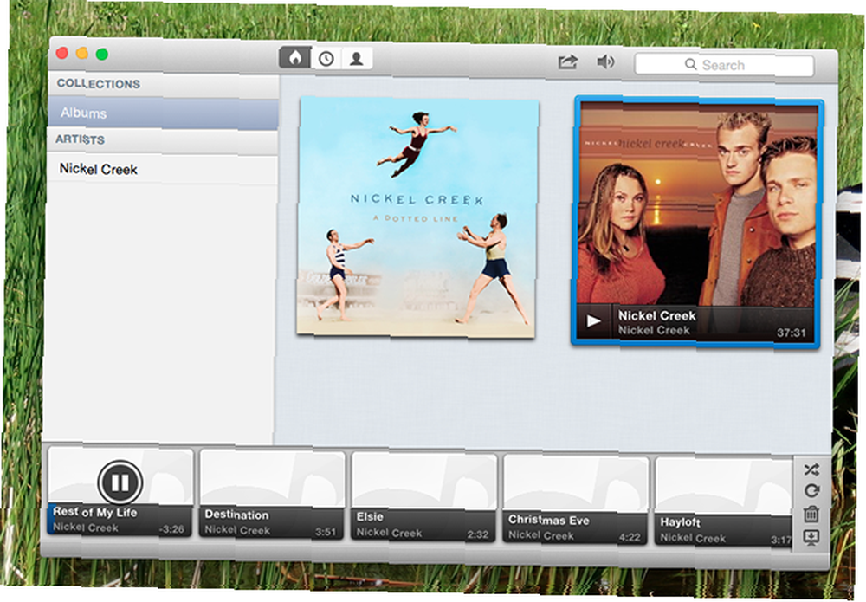
Task: Select the Elsie track tile
Action: pos(423,497)
